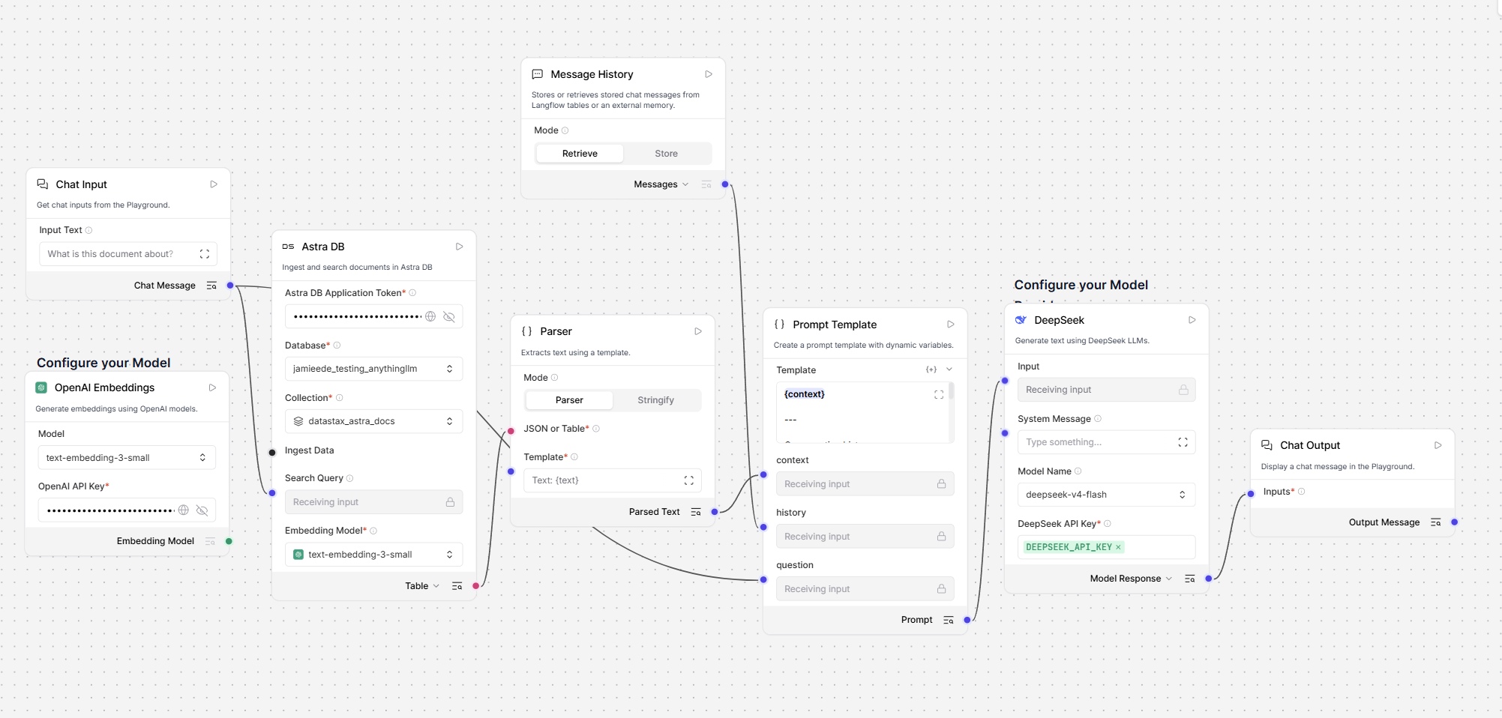Select the Astra DB node title
Screen dimensions: 1502x718
tap(323, 247)
